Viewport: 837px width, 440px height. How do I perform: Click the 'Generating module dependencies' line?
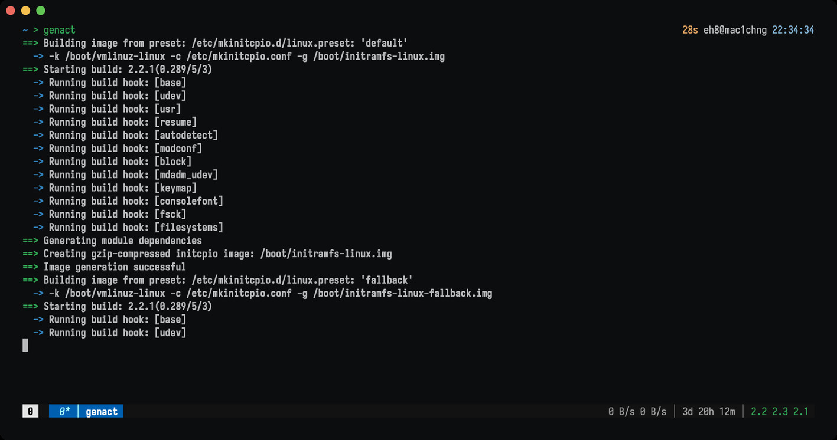click(112, 241)
